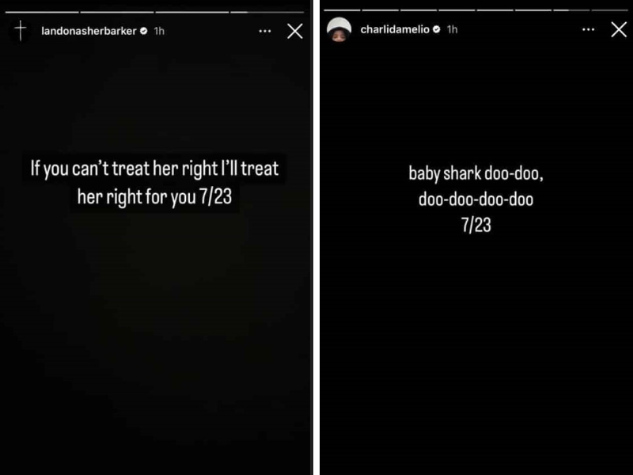This screenshot has height=475, width=633.
Task: Open charlidamelio's profile avatar
Action: click(339, 29)
